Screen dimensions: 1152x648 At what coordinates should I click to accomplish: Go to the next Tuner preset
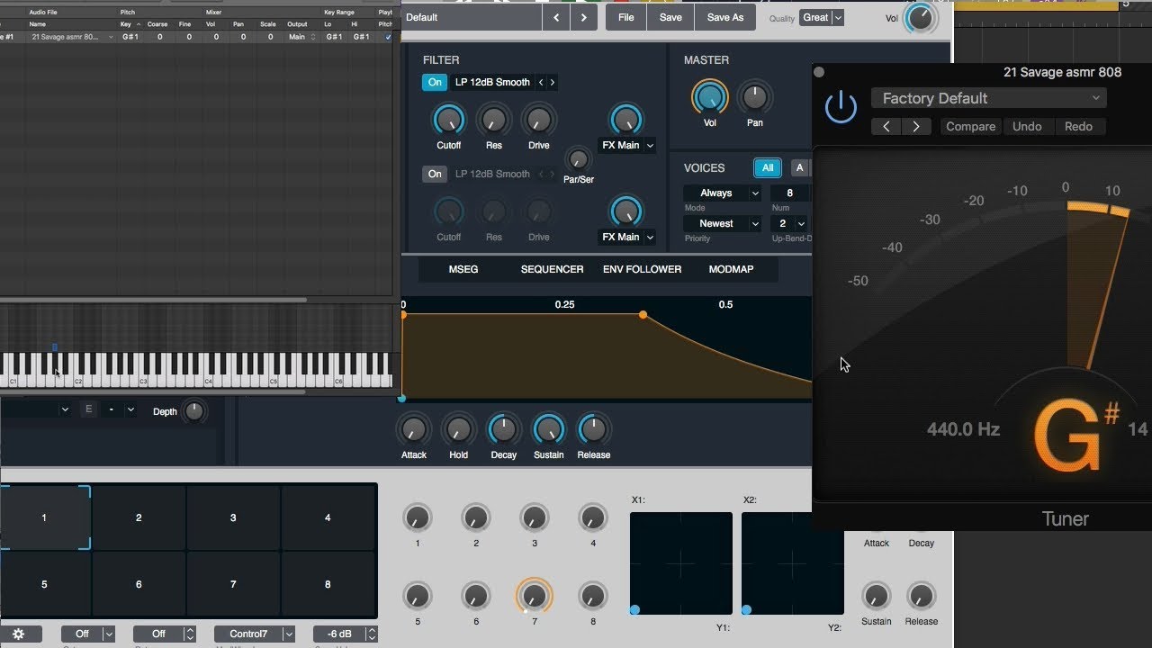(x=916, y=127)
